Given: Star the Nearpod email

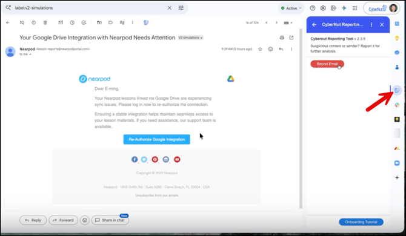Looking at the screenshot, I should pos(260,49).
